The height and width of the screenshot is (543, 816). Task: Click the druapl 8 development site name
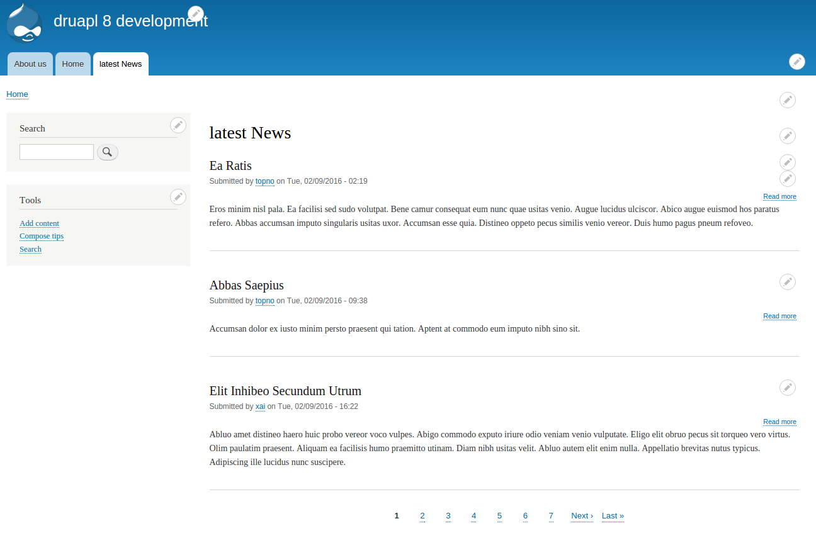[130, 21]
